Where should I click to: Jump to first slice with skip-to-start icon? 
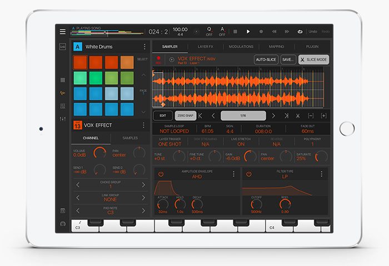coord(201,116)
